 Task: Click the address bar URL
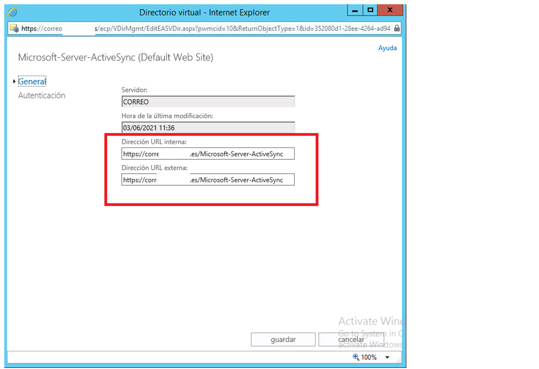click(205, 28)
